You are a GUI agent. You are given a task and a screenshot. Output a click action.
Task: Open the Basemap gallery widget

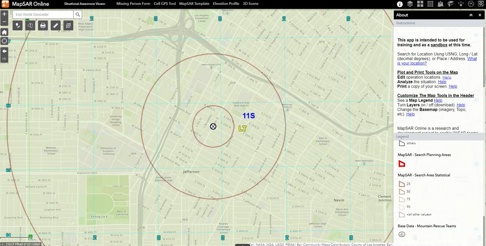pyautogui.click(x=420, y=4)
